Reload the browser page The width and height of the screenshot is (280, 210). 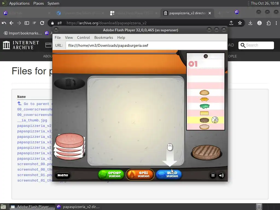click(42, 23)
